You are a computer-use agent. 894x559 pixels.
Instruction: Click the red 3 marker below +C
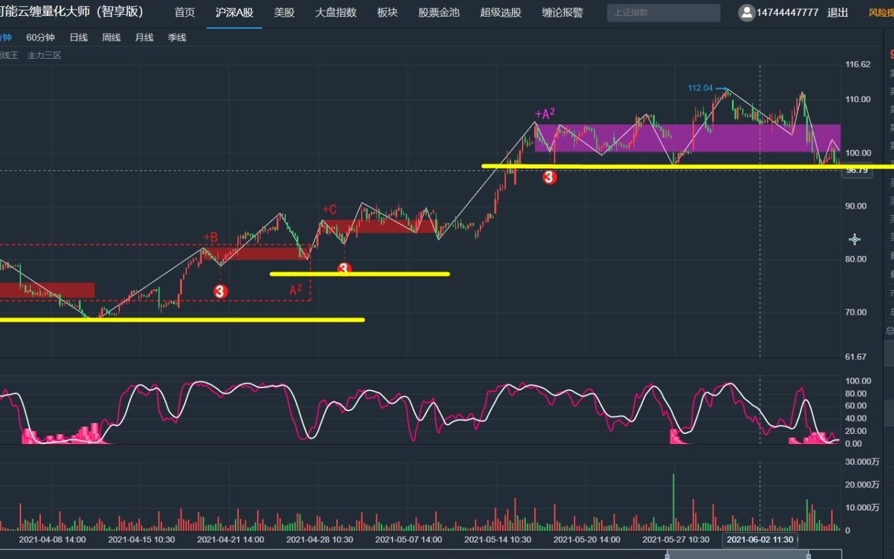[344, 269]
